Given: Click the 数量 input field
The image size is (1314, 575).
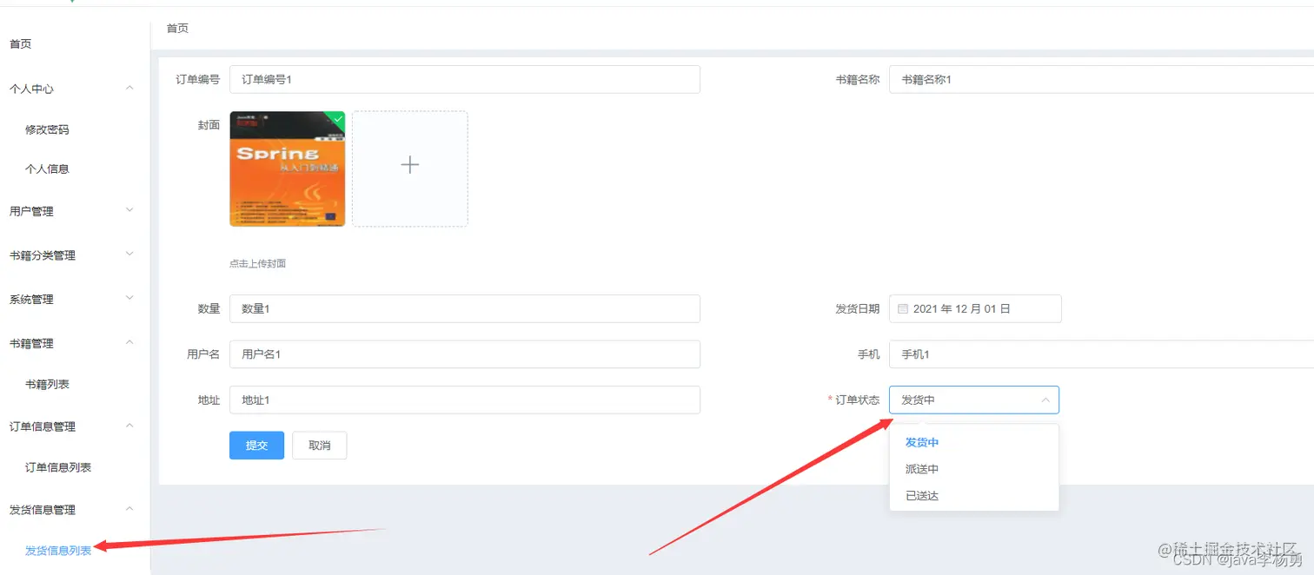Looking at the screenshot, I should 465,308.
